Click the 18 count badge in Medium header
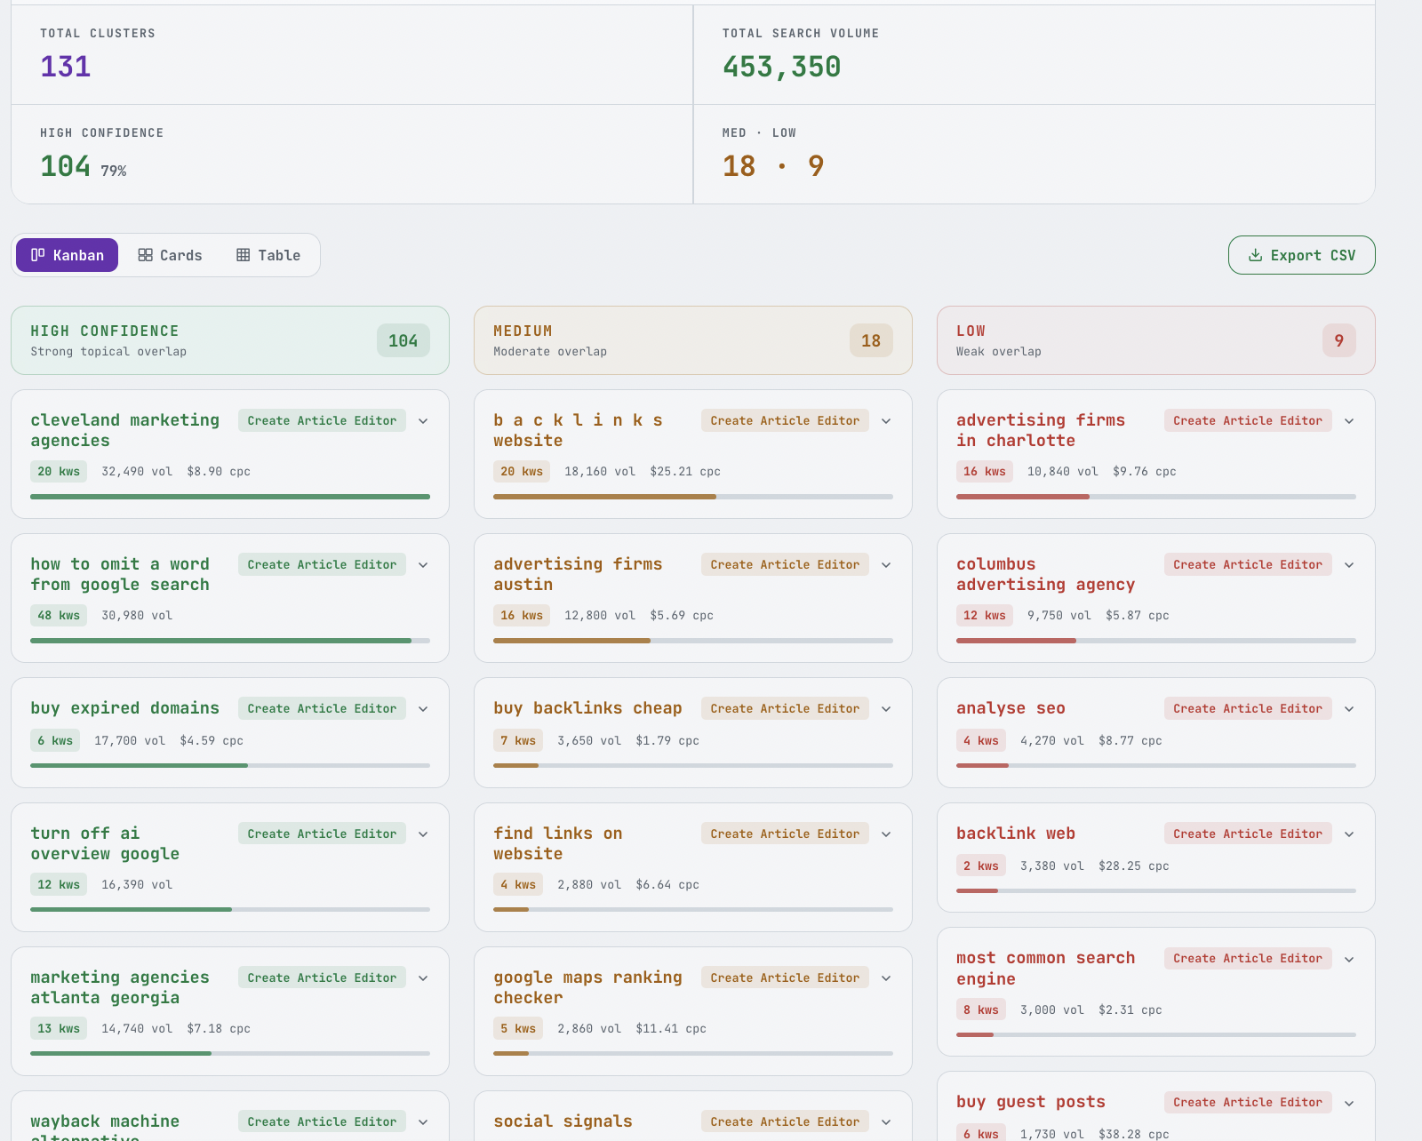 (x=870, y=340)
